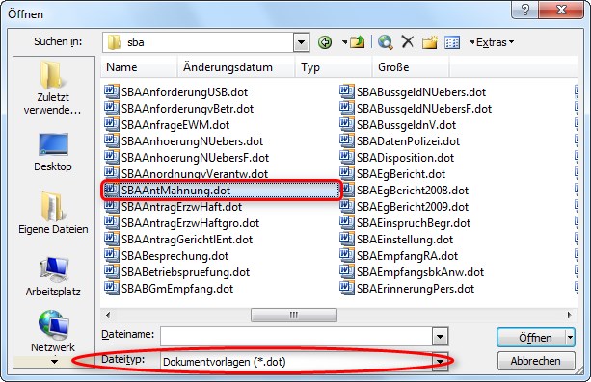Select SBAEinspruchBegr.dot file
Screen dimensions: 591x382
[x=405, y=223]
